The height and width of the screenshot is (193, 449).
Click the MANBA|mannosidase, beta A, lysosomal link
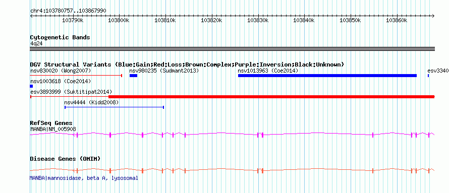pyautogui.click(x=84, y=178)
